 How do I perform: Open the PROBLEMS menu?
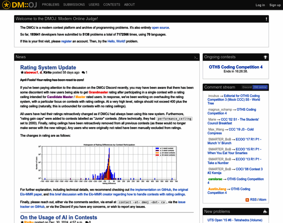[x=51, y=5]
